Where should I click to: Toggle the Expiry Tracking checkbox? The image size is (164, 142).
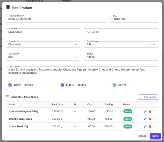[62, 85]
